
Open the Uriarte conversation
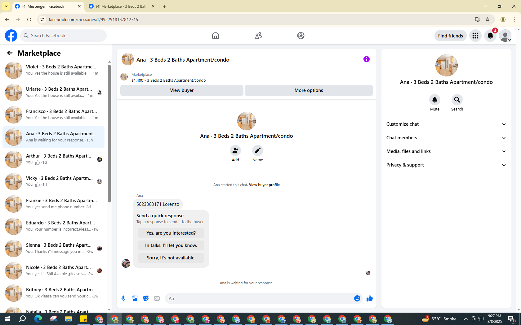[x=53, y=93]
